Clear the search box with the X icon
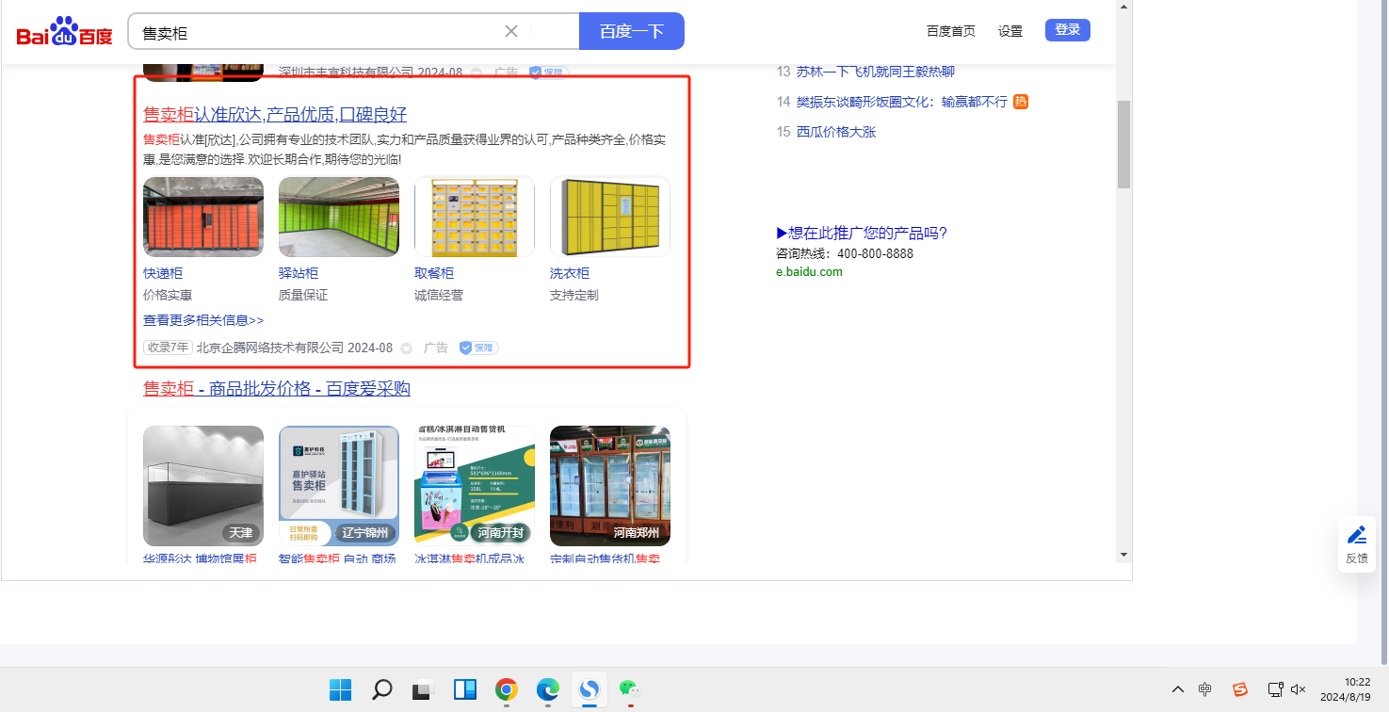 click(511, 31)
